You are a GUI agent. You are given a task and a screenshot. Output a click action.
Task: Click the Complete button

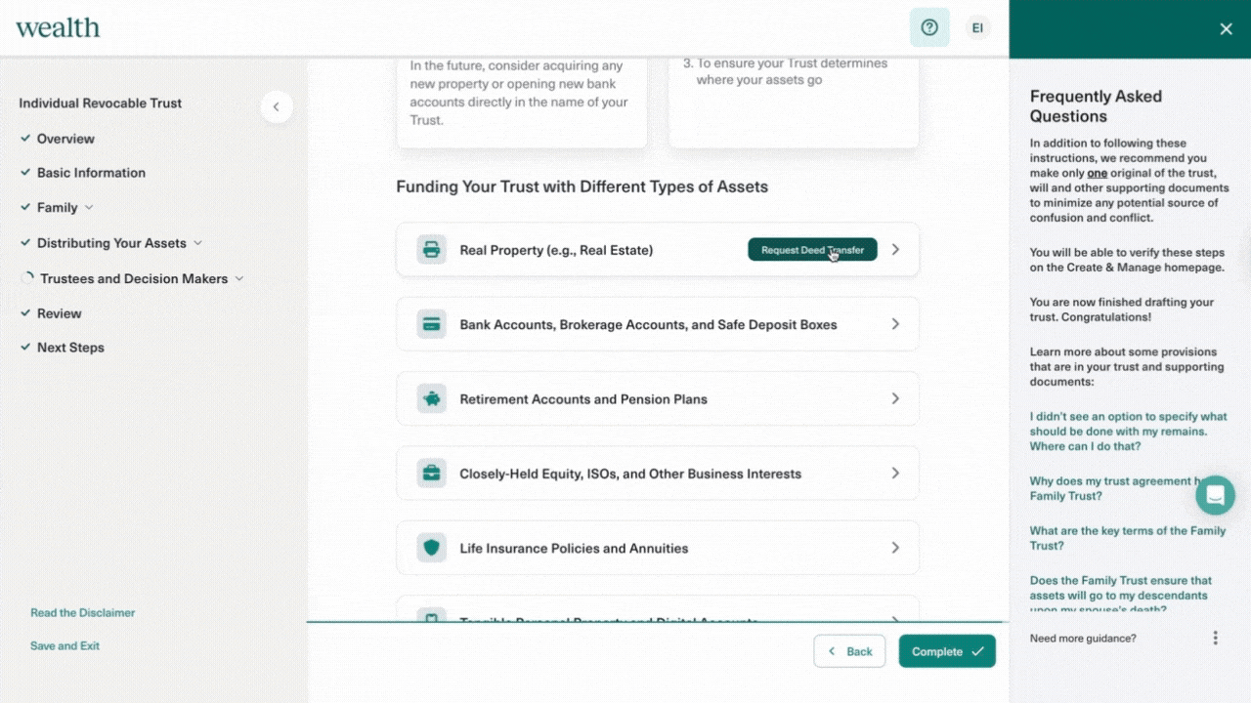click(x=946, y=651)
